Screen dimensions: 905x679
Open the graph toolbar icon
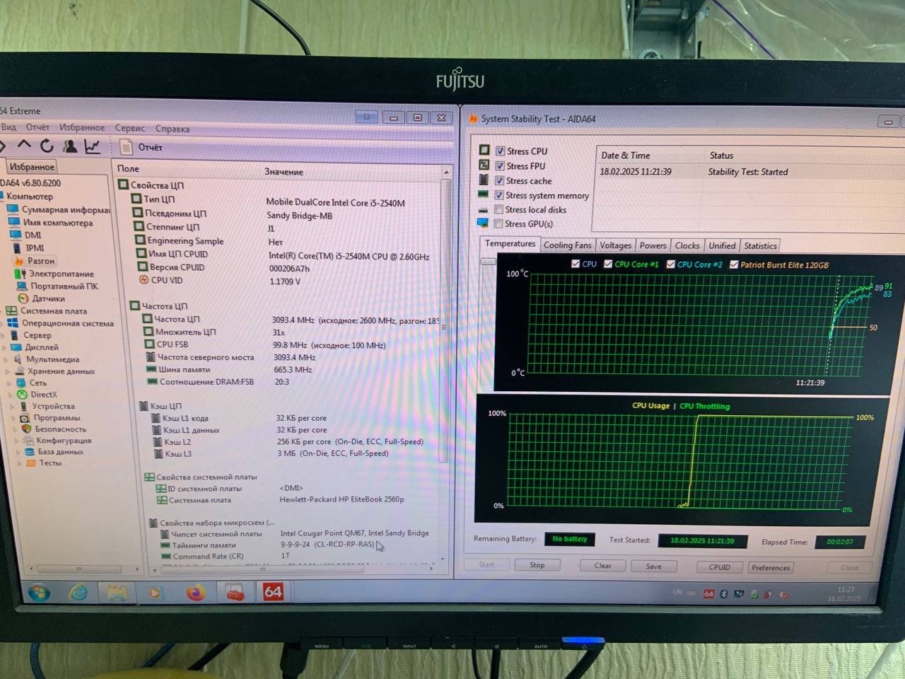(x=92, y=147)
